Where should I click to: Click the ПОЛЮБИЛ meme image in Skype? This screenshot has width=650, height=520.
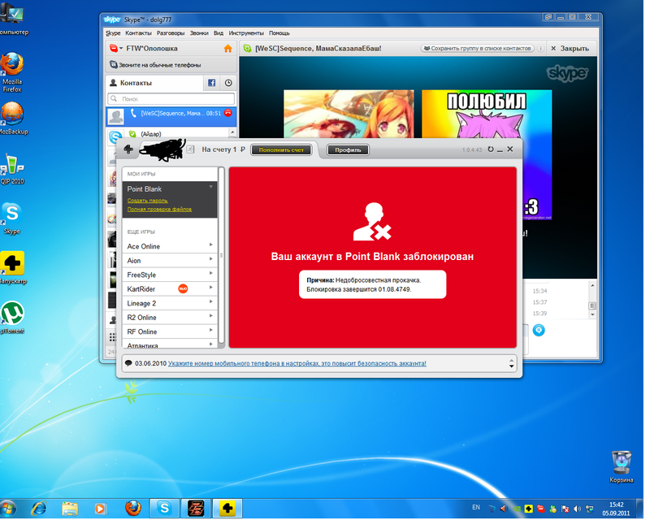pyautogui.click(x=487, y=114)
